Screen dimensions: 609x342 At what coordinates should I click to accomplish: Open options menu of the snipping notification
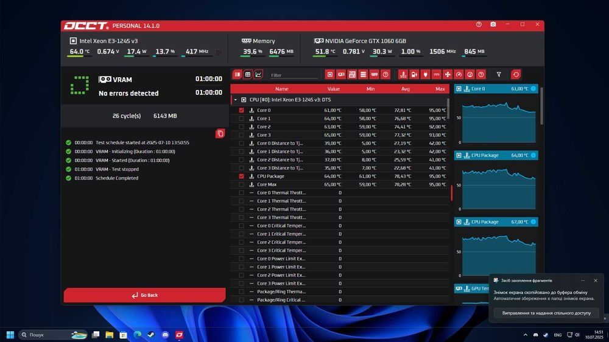(583, 281)
